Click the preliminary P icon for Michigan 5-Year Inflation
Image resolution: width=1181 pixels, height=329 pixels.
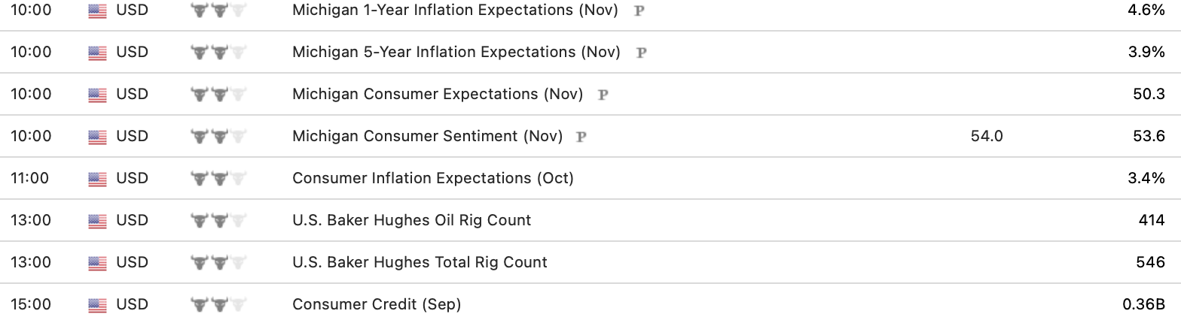click(x=642, y=53)
